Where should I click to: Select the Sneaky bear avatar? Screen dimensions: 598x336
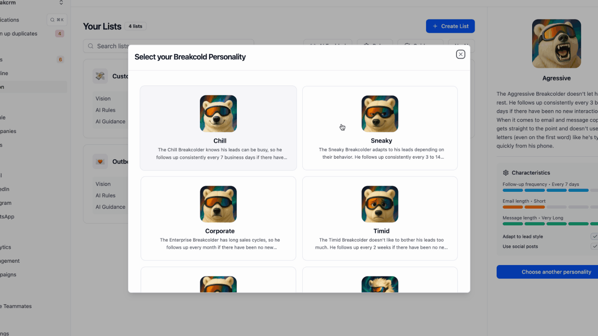[380, 114]
